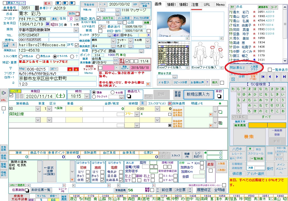
Task: Click the 新規伝票入力 button
Action: [x=198, y=94]
